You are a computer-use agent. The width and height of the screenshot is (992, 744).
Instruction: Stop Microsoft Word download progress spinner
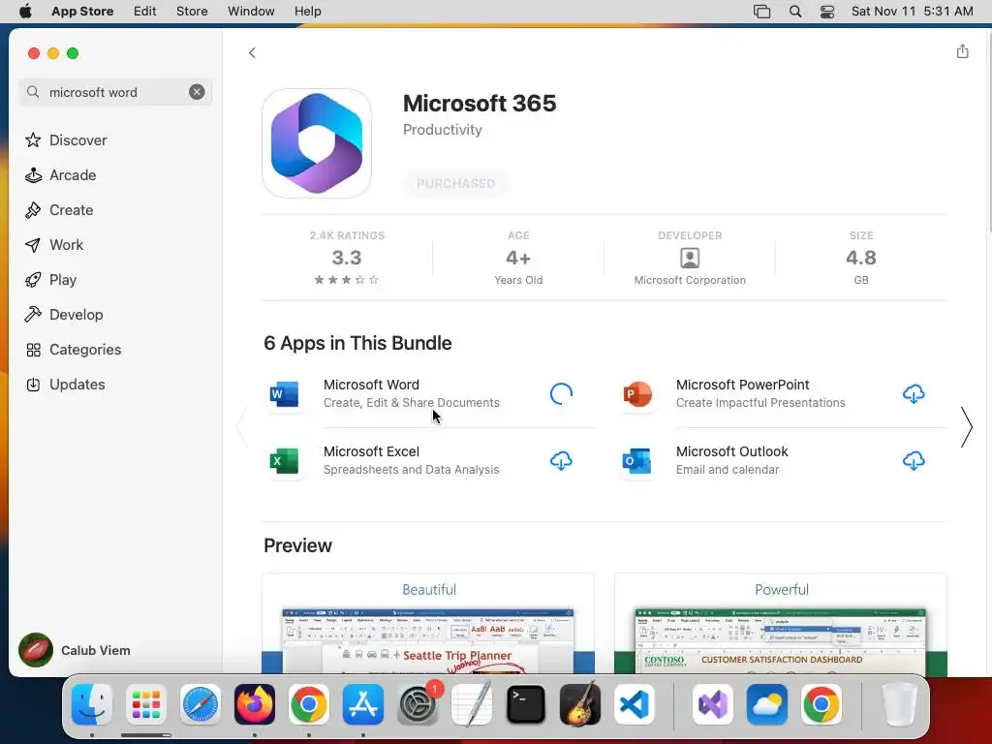coord(561,393)
